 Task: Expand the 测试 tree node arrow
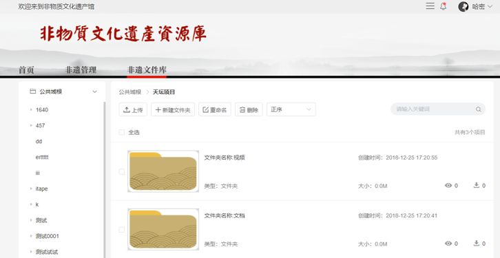[31, 220]
